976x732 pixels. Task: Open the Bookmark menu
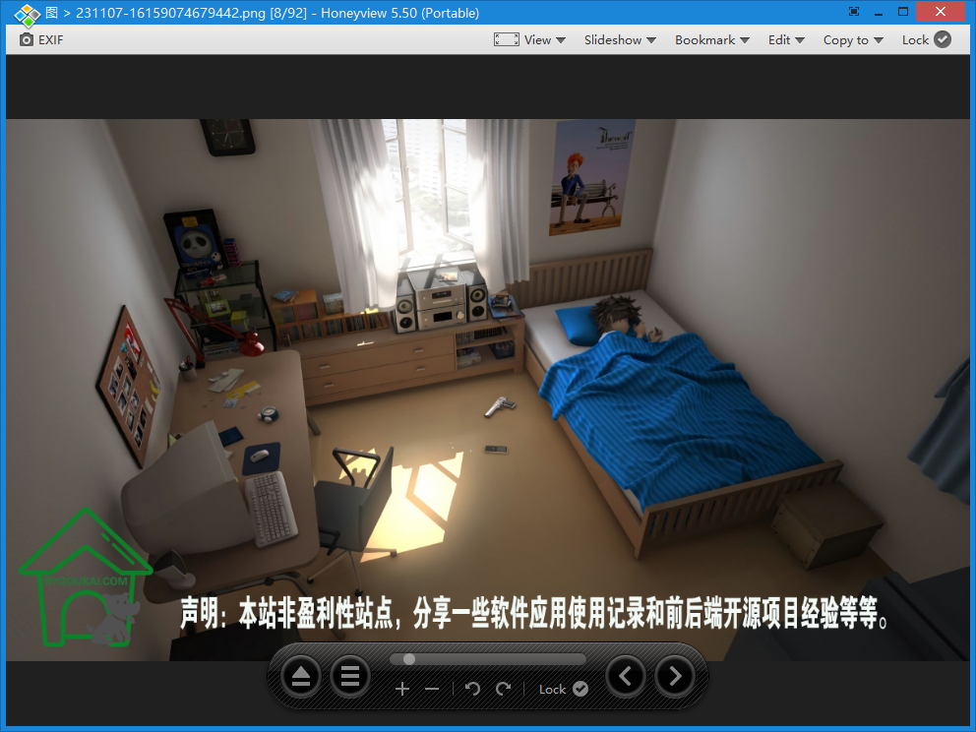coord(712,39)
